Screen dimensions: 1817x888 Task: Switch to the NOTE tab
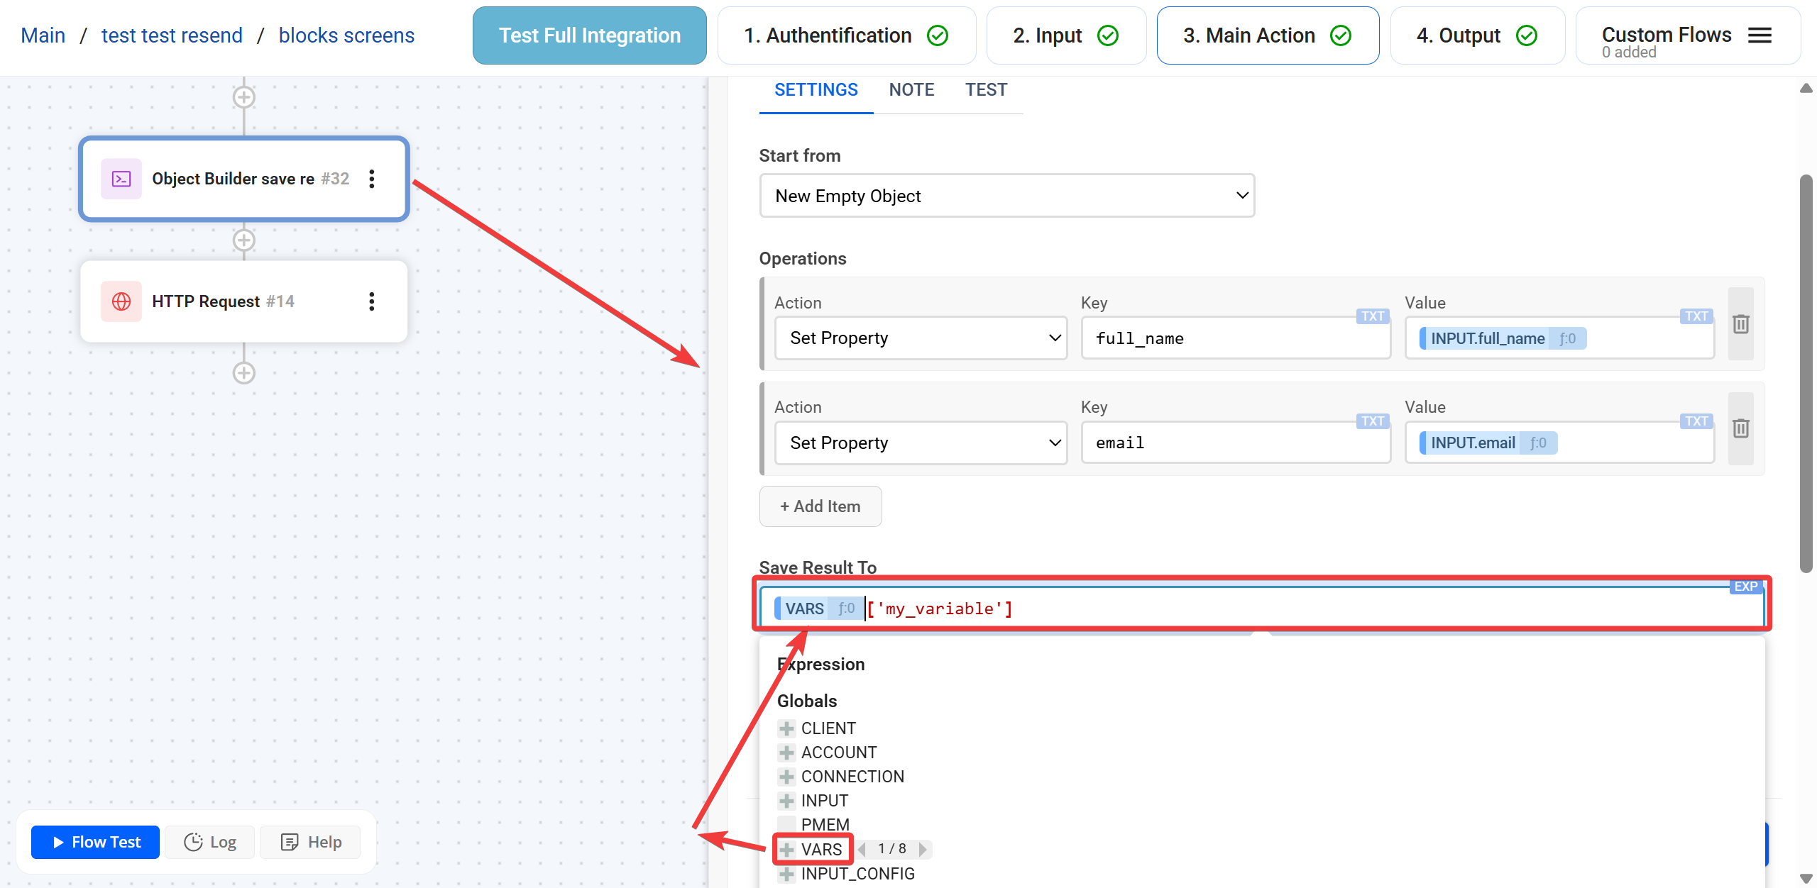coord(911,90)
